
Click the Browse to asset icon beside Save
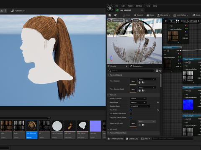pyautogui.click(x=116, y=15)
